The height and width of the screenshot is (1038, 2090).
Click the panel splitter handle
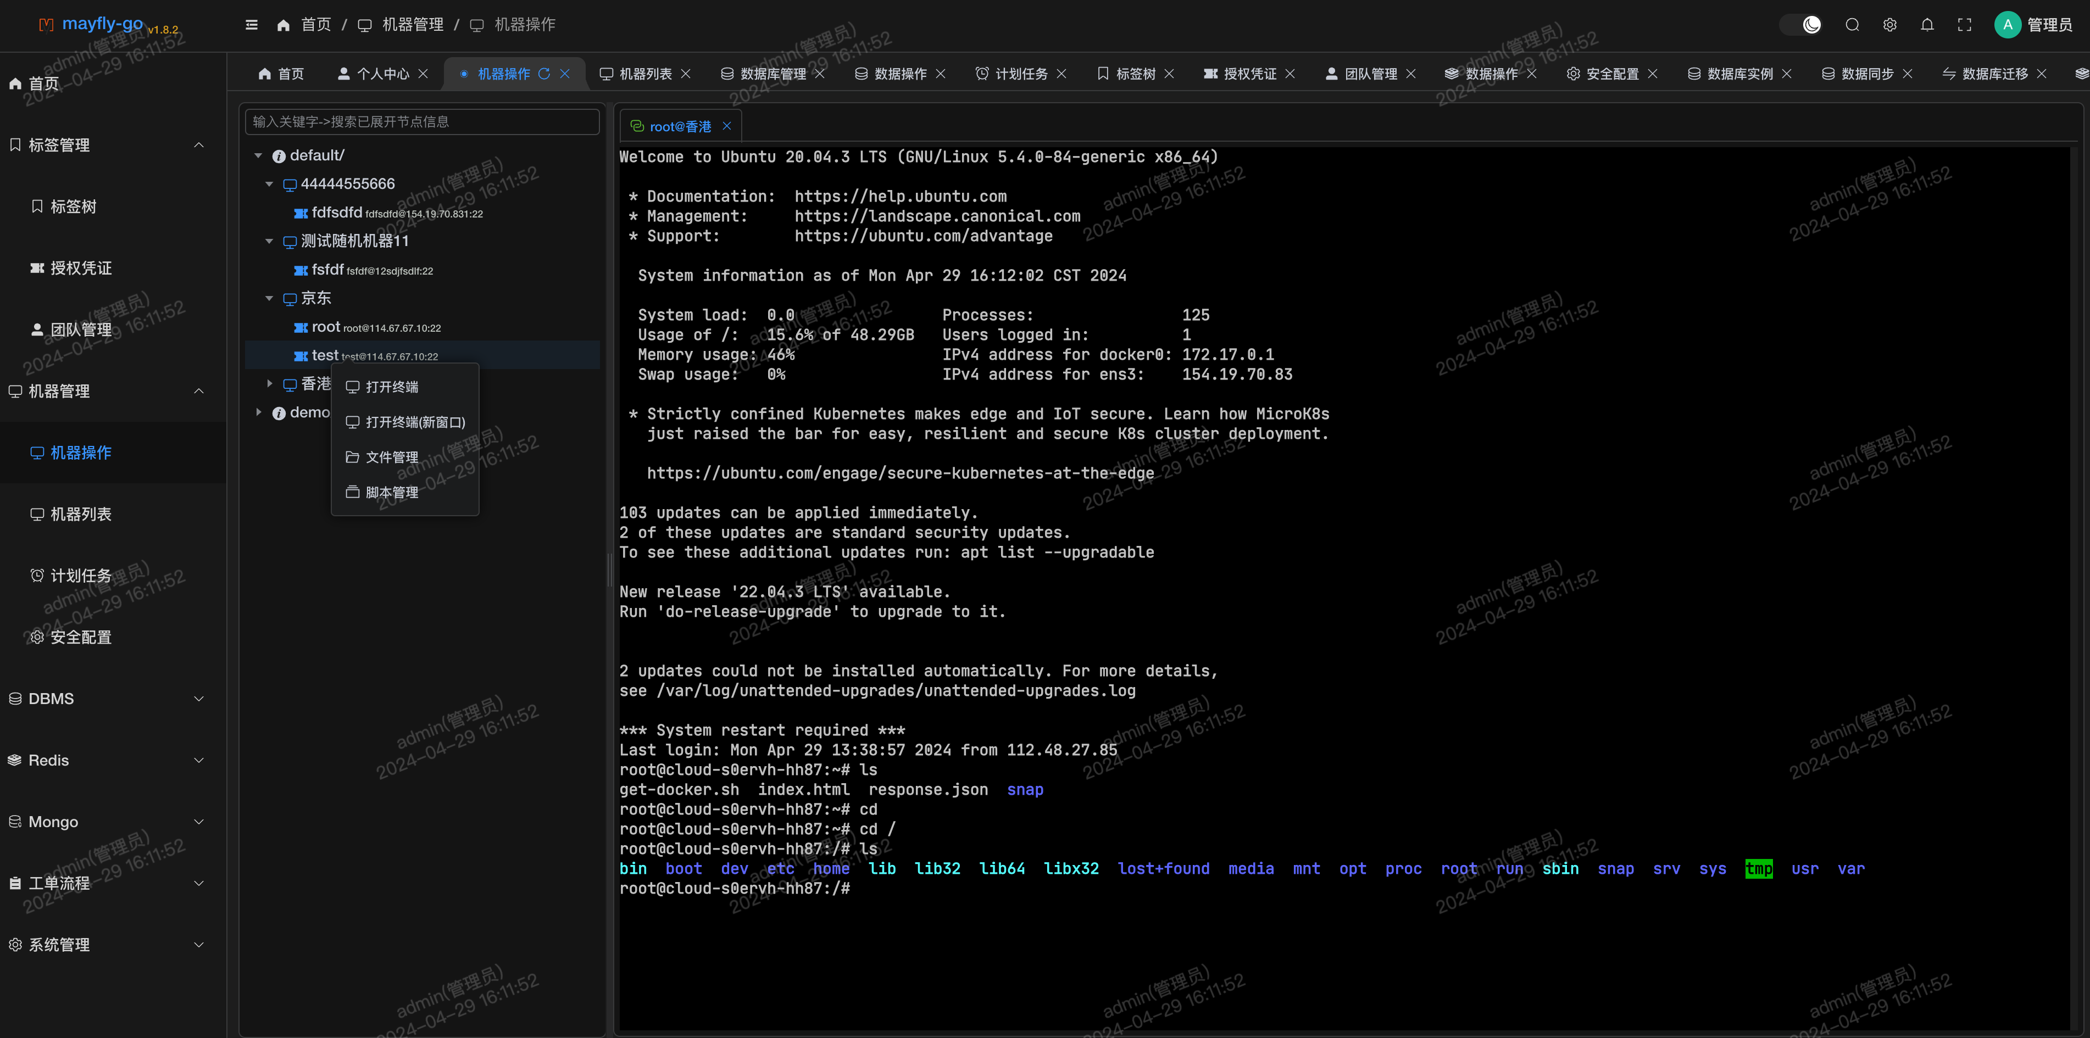[610, 570]
